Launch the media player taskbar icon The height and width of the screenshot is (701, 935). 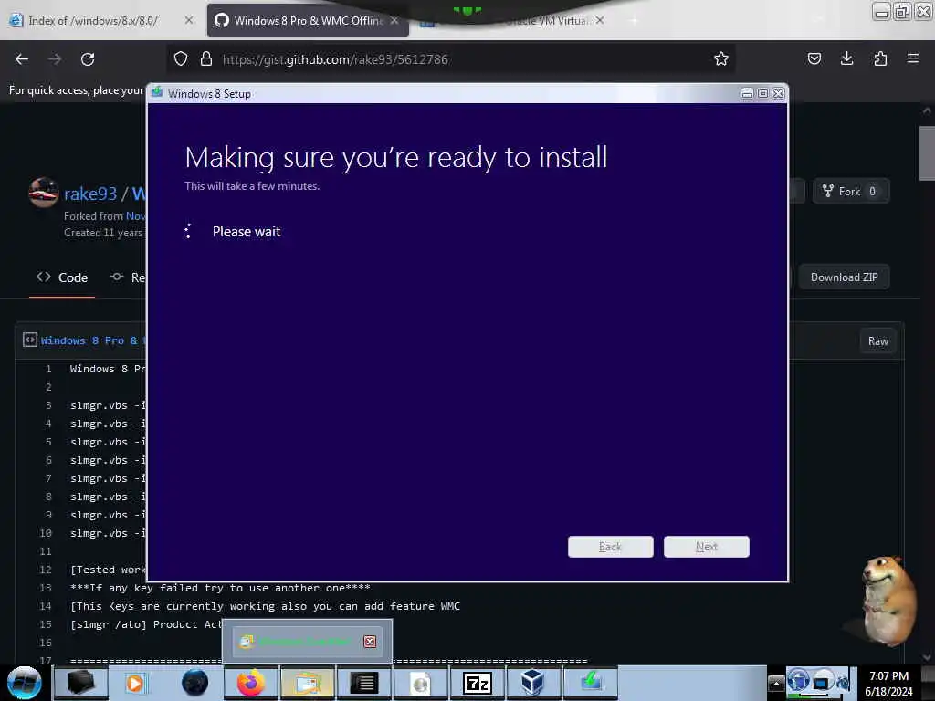coord(135,683)
